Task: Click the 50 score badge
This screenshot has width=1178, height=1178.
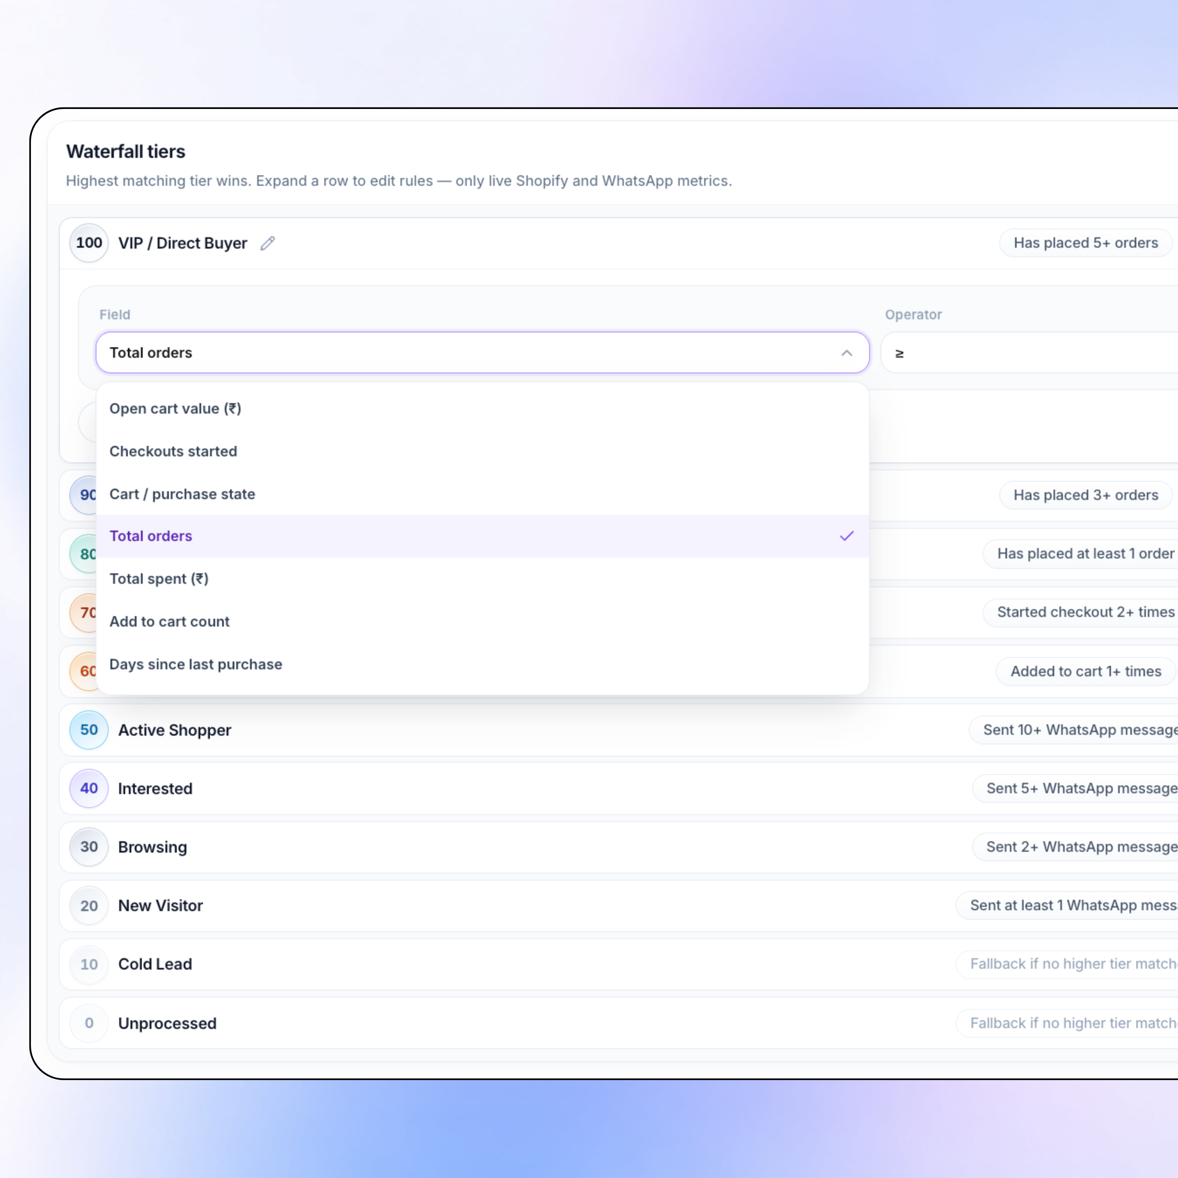Action: pyautogui.click(x=89, y=730)
